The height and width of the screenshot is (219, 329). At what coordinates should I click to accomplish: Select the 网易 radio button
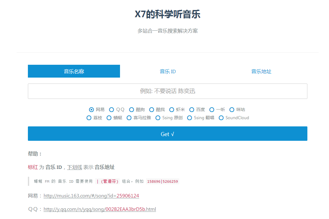(91, 109)
